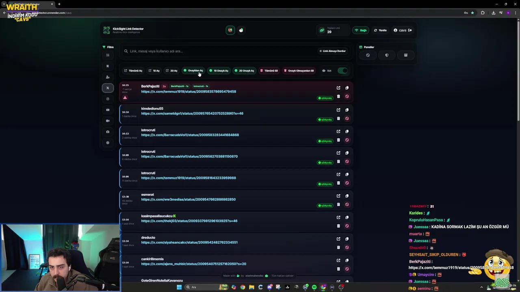Screen dimensions: 520x292
Task: Open the ajans_muhbir status link
Action: click(x=194, y=264)
